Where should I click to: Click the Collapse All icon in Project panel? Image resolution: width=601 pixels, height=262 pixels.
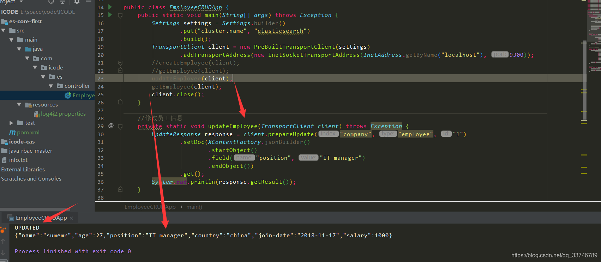click(x=63, y=2)
